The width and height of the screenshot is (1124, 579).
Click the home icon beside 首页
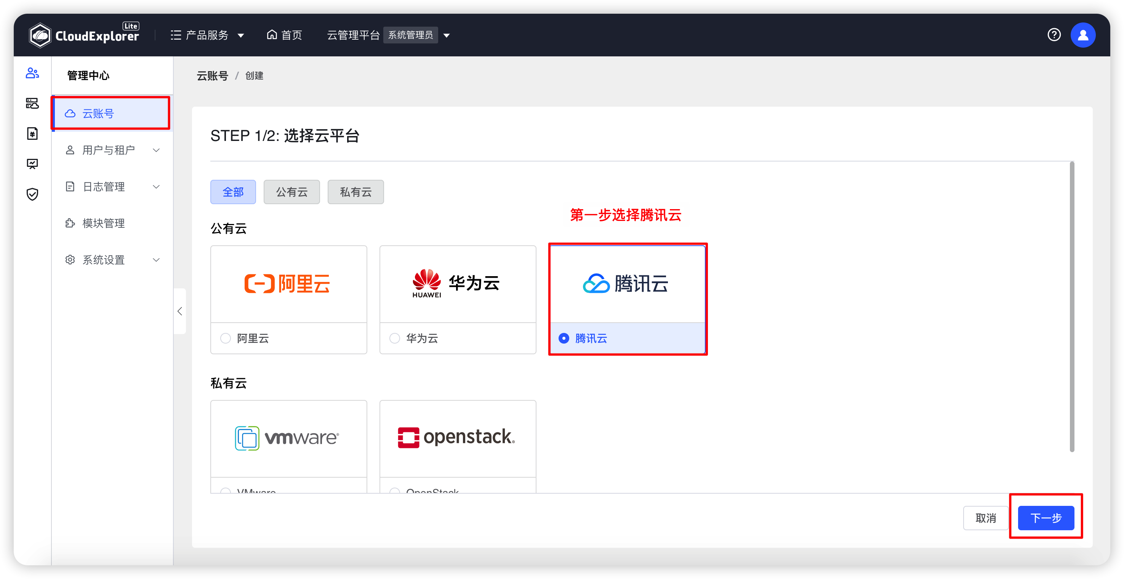tap(272, 34)
